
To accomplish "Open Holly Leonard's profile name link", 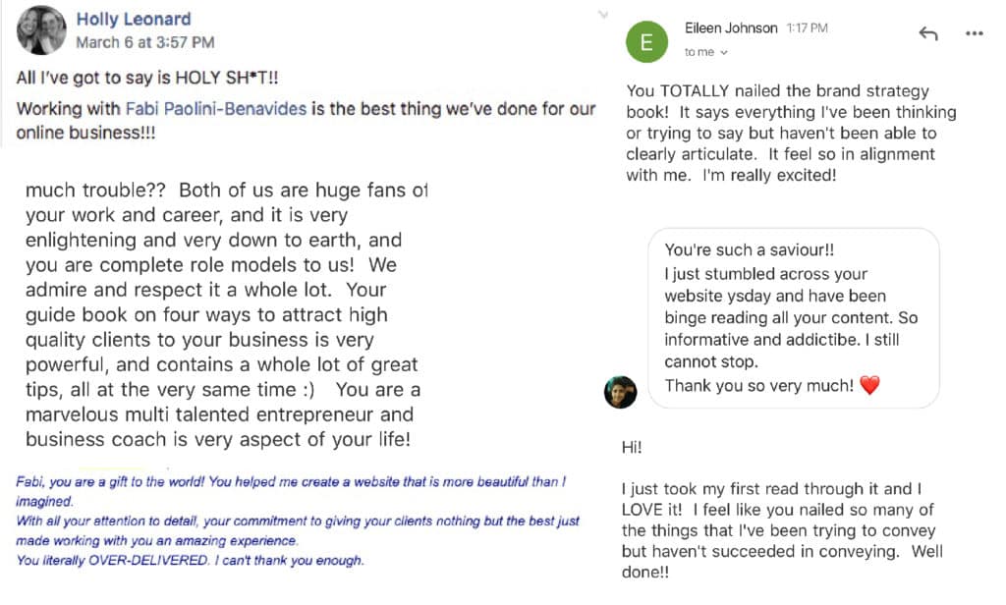I will [134, 20].
